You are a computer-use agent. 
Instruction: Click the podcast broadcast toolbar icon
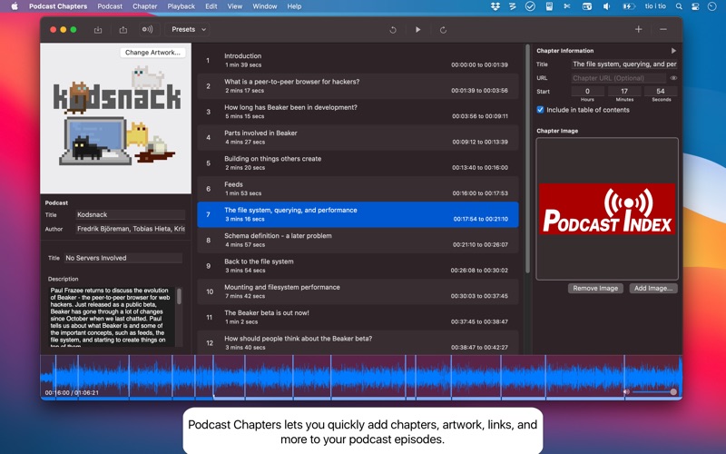(x=147, y=29)
